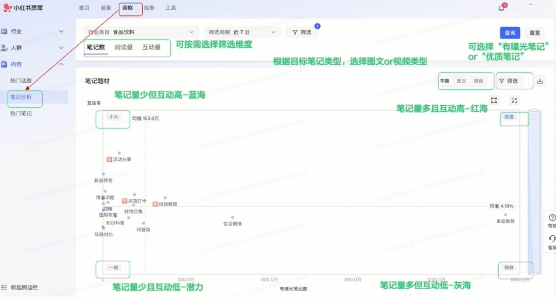Image resolution: width=556 pixels, height=300 pixels.
Task: Open the 报告 top menu item
Action: click(x=149, y=8)
